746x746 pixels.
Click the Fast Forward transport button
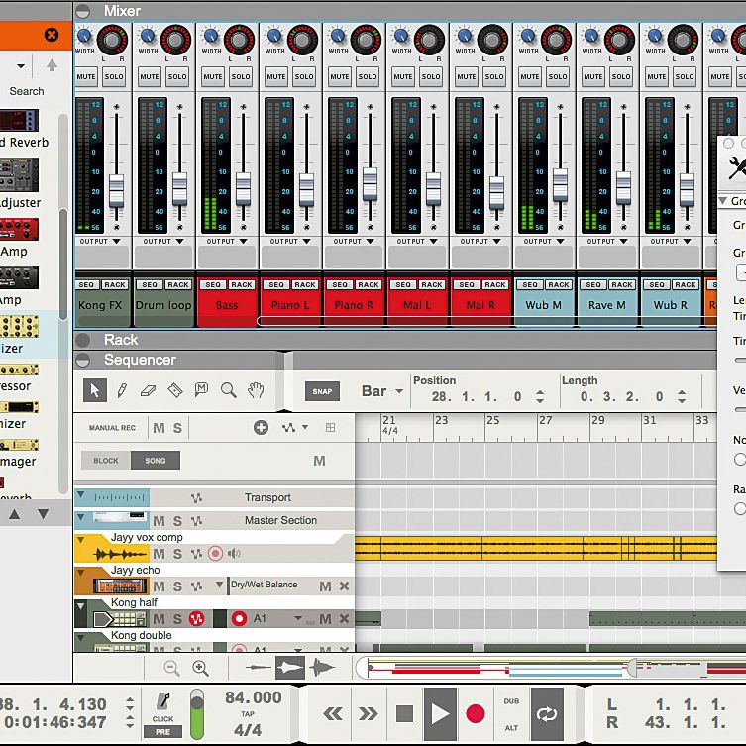click(x=368, y=713)
